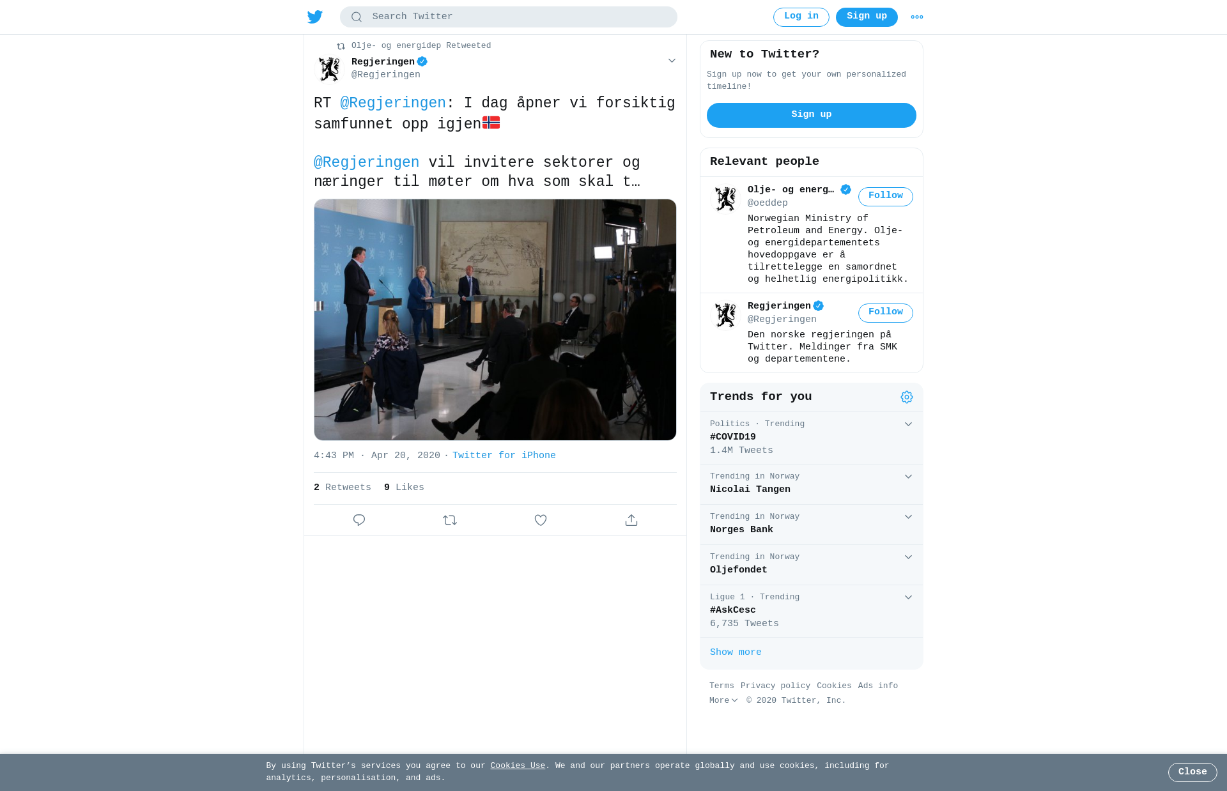Click the Twitter bird home logo
Image resolution: width=1227 pixels, height=791 pixels.
pos(314,17)
